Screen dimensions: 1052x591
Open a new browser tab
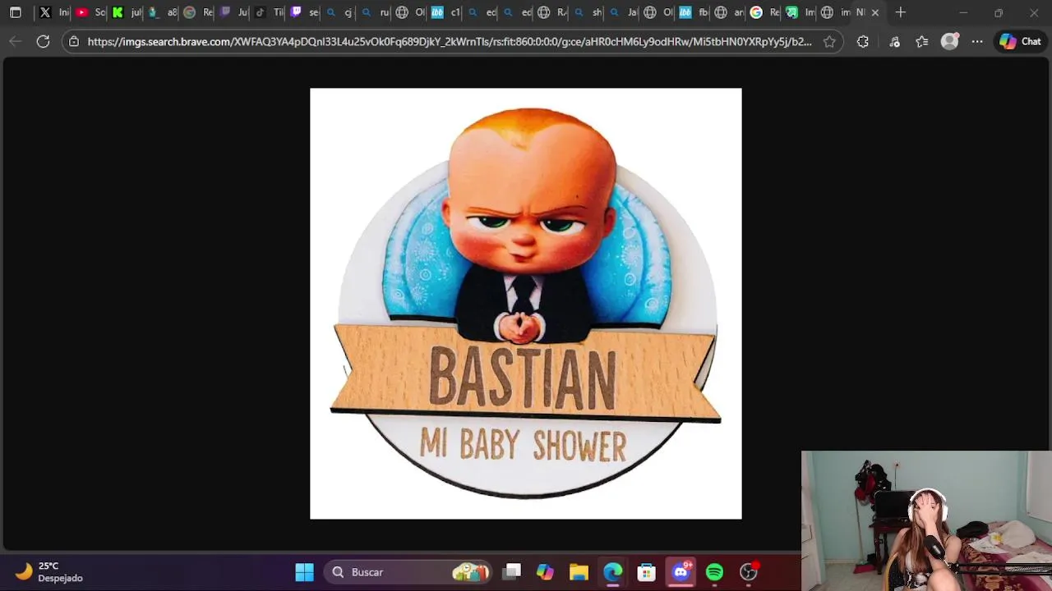[901, 12]
